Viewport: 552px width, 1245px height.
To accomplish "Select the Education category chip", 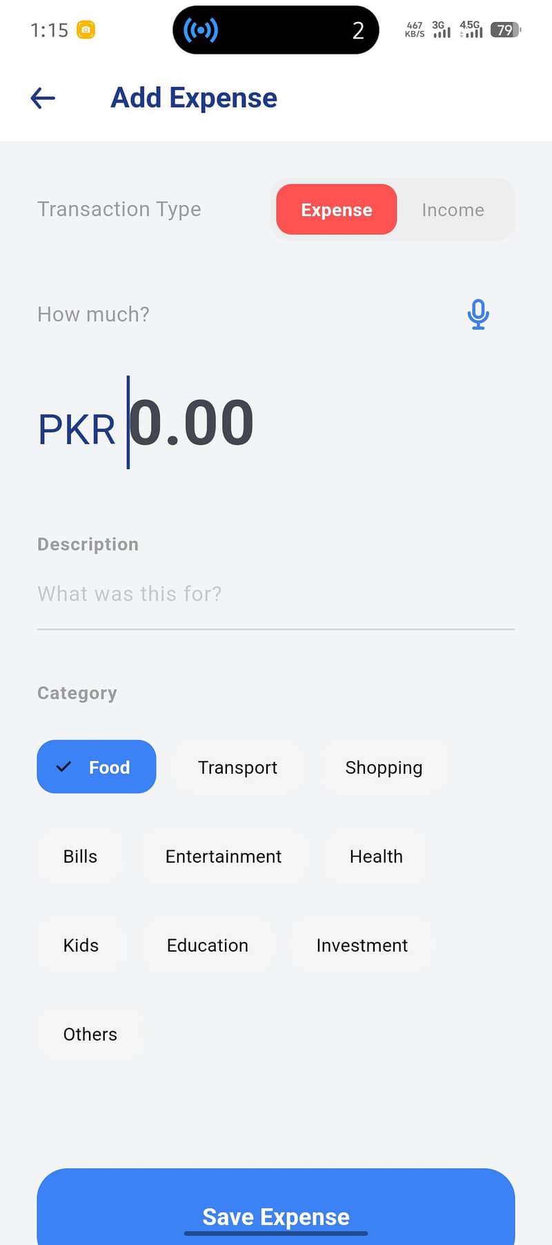I will 208,945.
